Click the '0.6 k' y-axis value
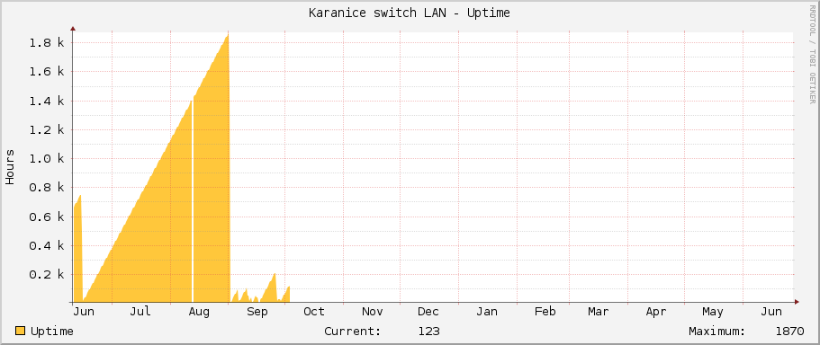The image size is (820, 345). pos(47,217)
